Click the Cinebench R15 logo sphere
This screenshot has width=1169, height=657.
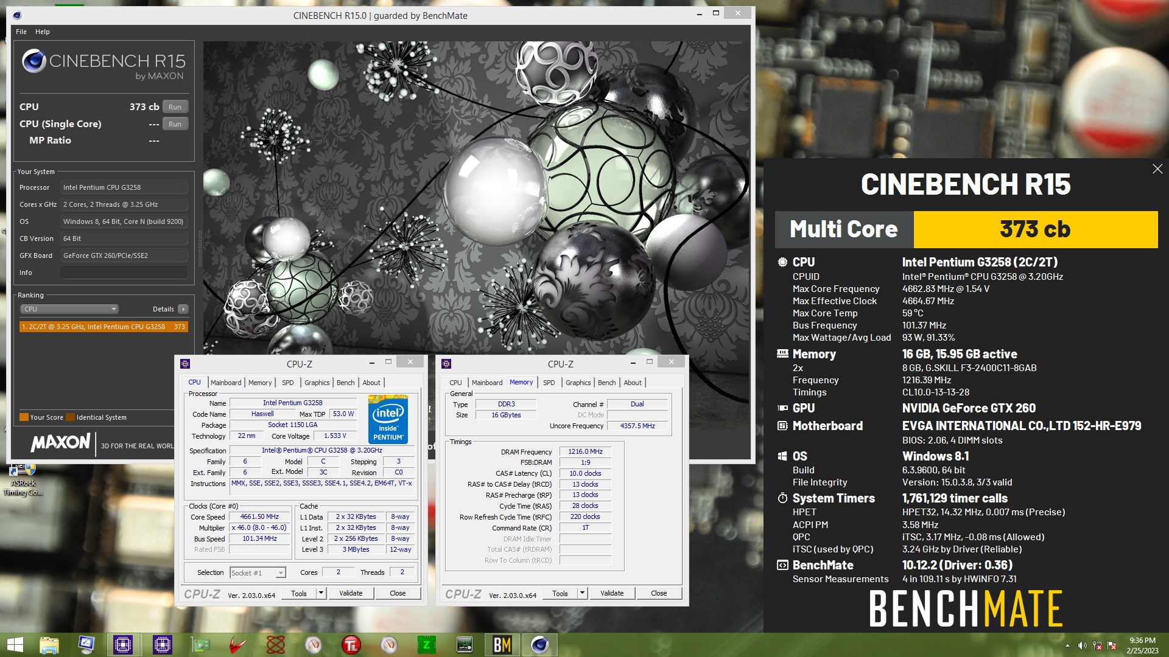coord(33,61)
